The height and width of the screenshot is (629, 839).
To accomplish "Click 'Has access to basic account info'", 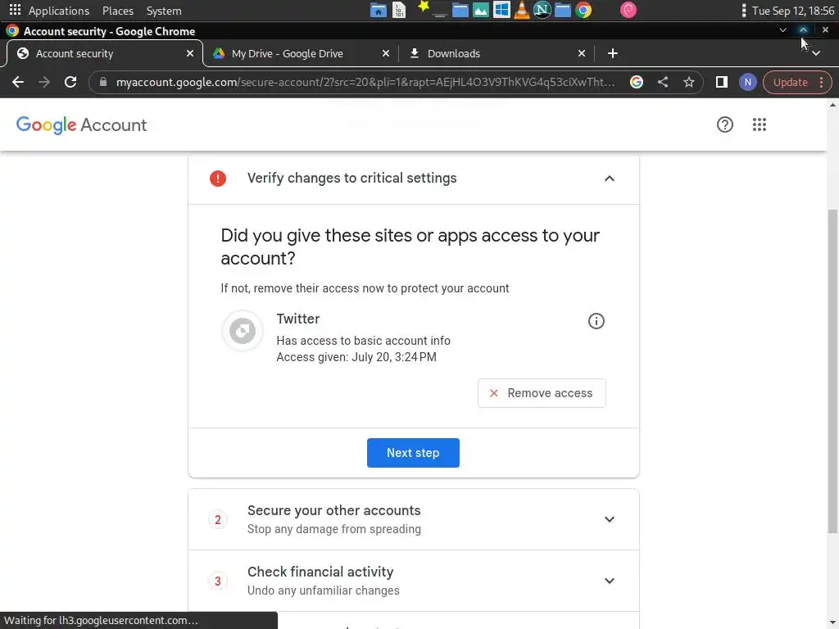I will click(363, 341).
